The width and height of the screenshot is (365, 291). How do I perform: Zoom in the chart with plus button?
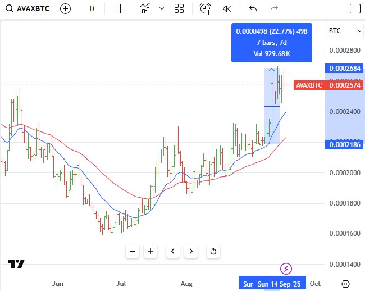click(x=150, y=251)
